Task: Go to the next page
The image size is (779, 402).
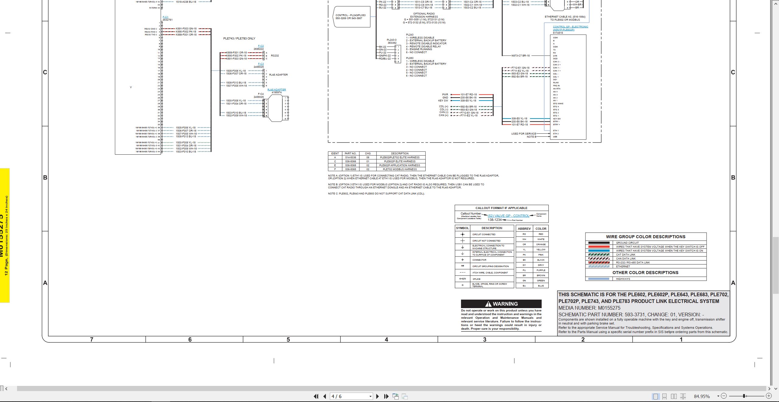Action: click(x=378, y=396)
